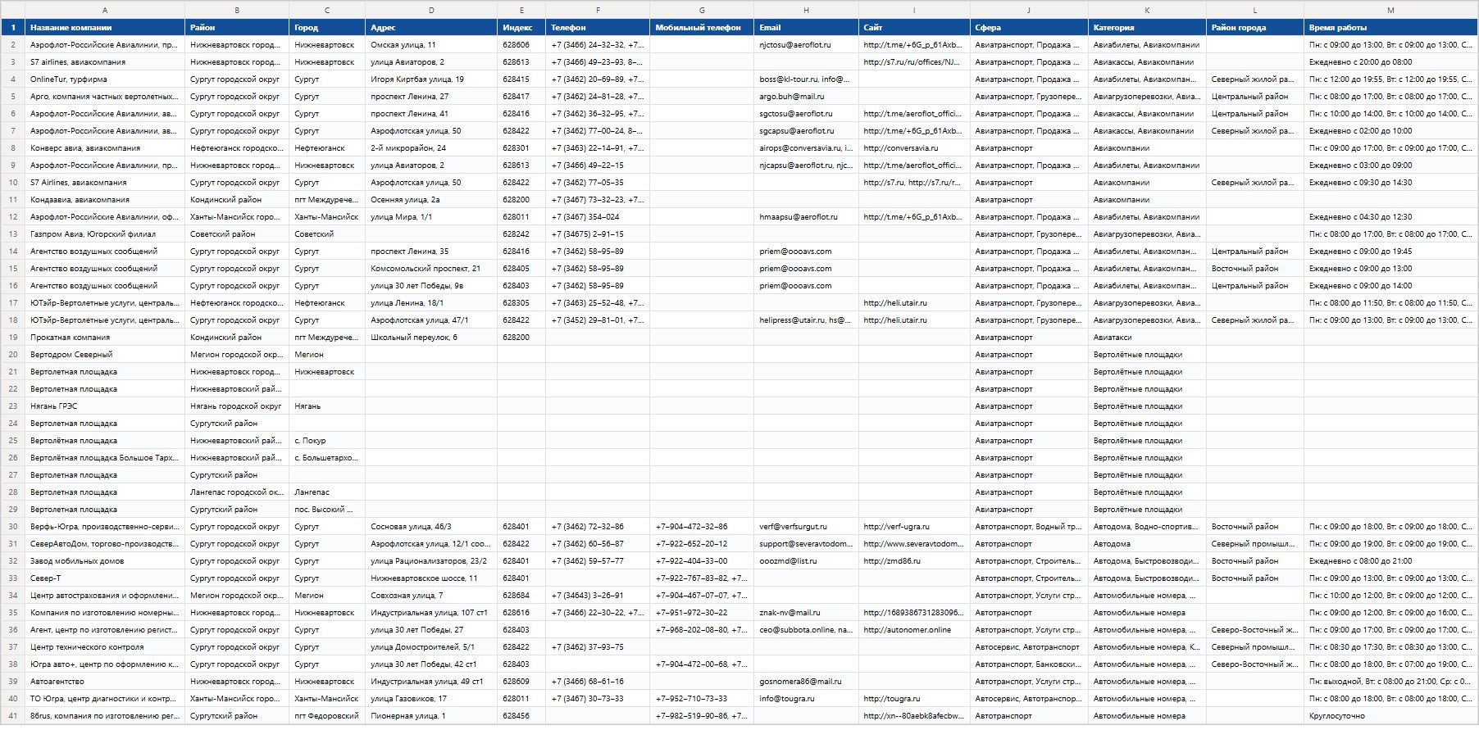
Task: Select the cell 'Прокатная компания'
Action: coord(105,337)
